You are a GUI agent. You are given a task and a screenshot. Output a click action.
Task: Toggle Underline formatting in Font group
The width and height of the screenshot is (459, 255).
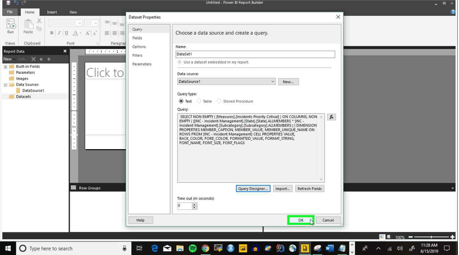point(66,33)
